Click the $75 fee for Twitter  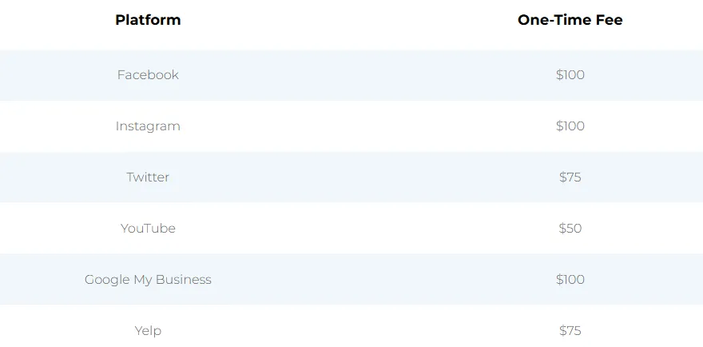coord(570,177)
